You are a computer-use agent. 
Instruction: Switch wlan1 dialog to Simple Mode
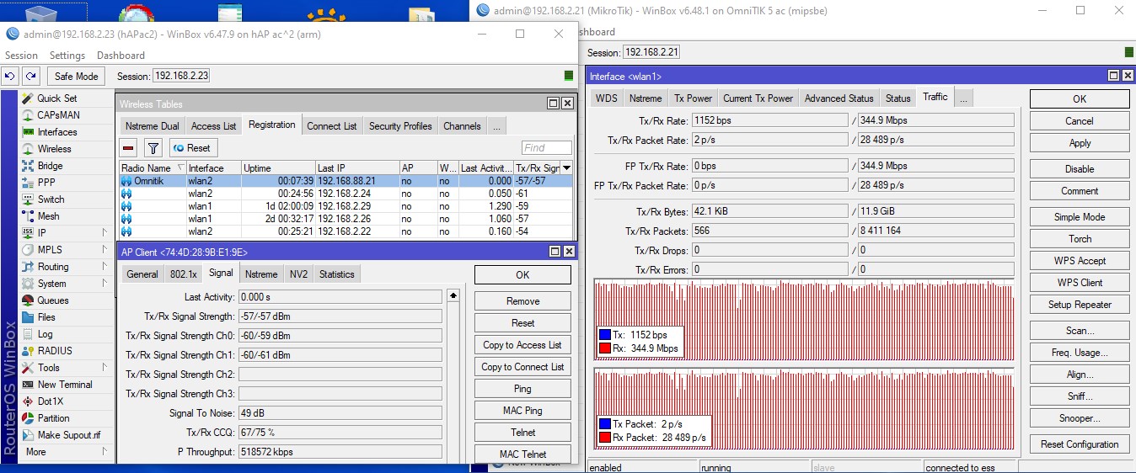(x=1079, y=217)
